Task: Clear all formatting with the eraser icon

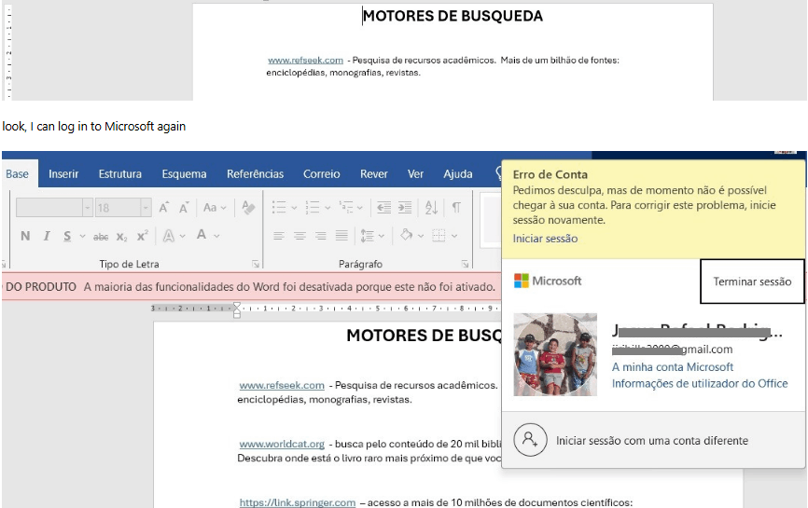Action: click(248, 208)
